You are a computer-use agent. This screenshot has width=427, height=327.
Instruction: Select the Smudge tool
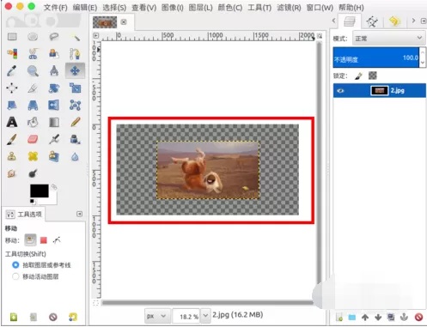pyautogui.click(x=12, y=173)
